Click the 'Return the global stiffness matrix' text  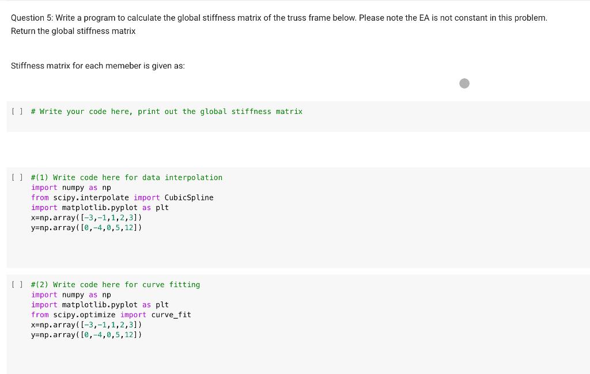[73, 30]
